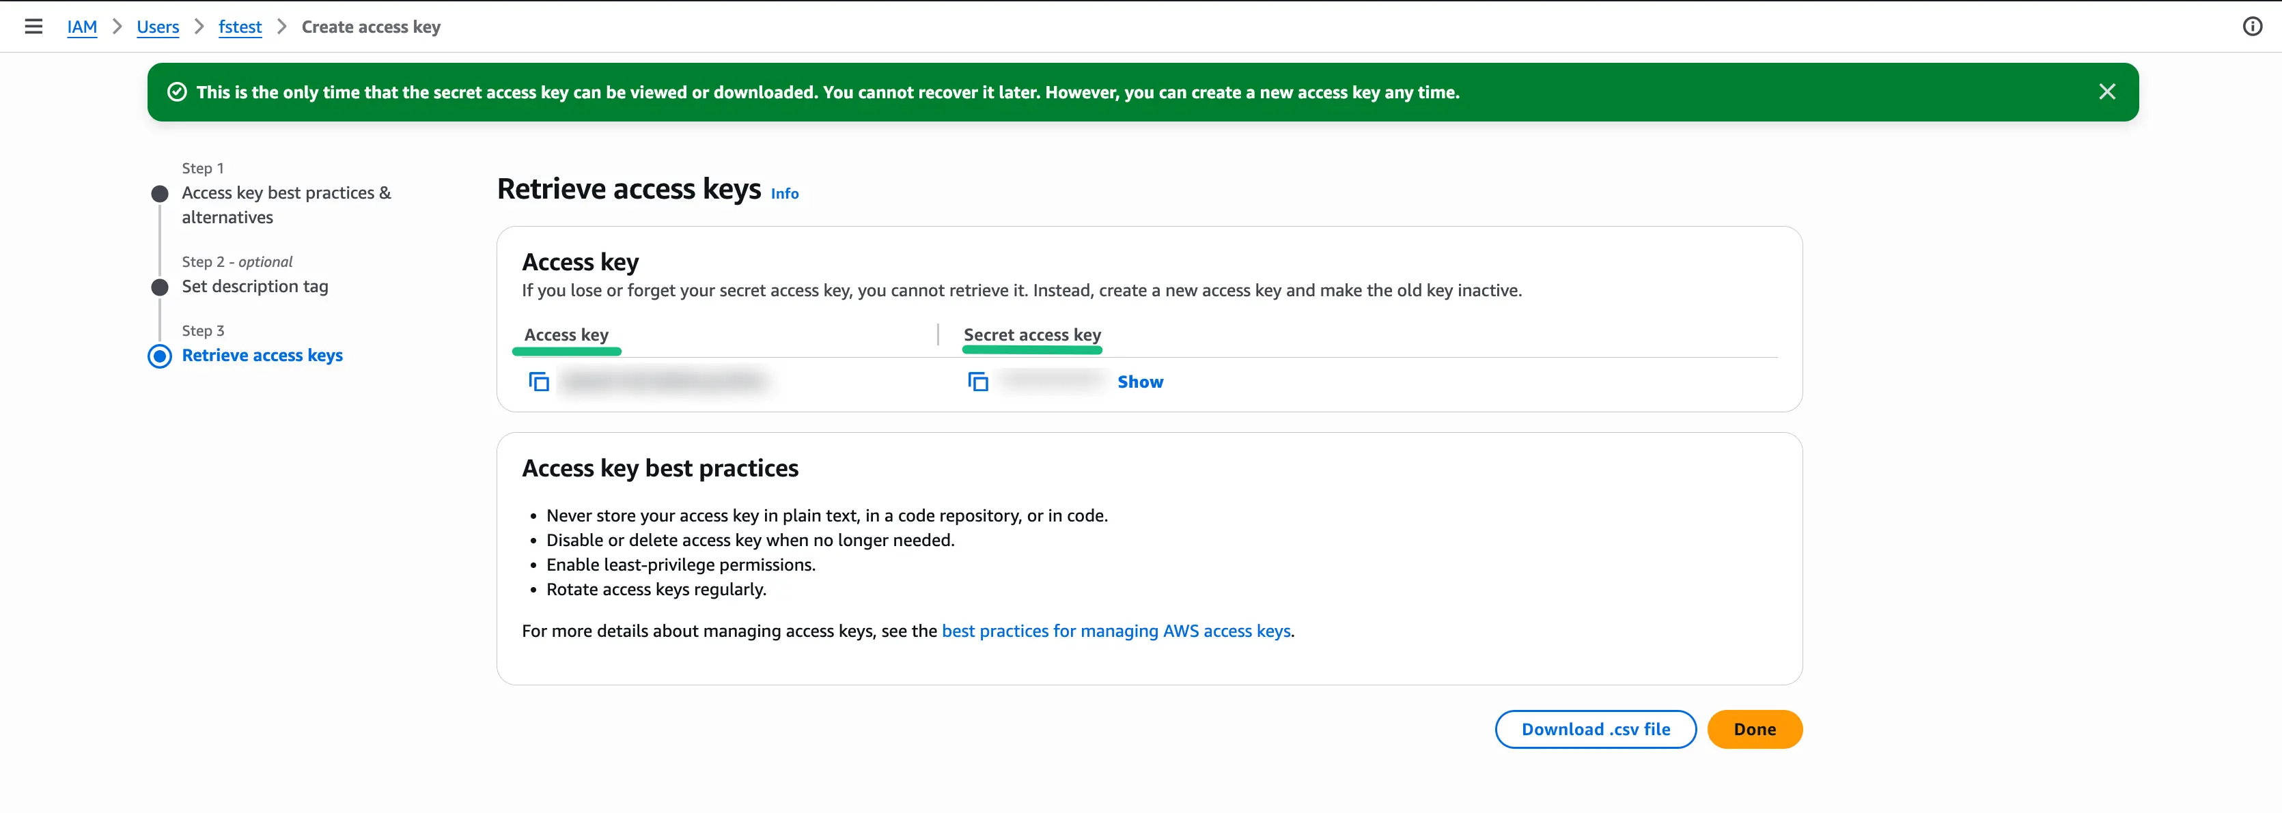Open the fstest user breadcrumb link
Screen dimensions: 2282x813
click(240, 27)
